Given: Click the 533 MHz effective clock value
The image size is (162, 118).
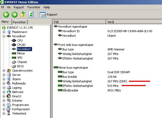Looking at the screenshot, I should tap(113, 86).
